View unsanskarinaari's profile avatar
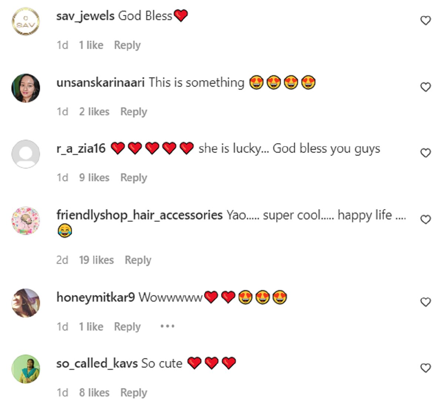The height and width of the screenshot is (402, 444). [x=26, y=88]
